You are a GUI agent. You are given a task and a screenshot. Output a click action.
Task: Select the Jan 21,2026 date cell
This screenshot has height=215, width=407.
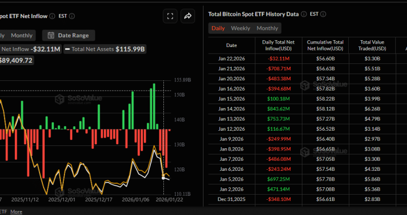click(232, 68)
